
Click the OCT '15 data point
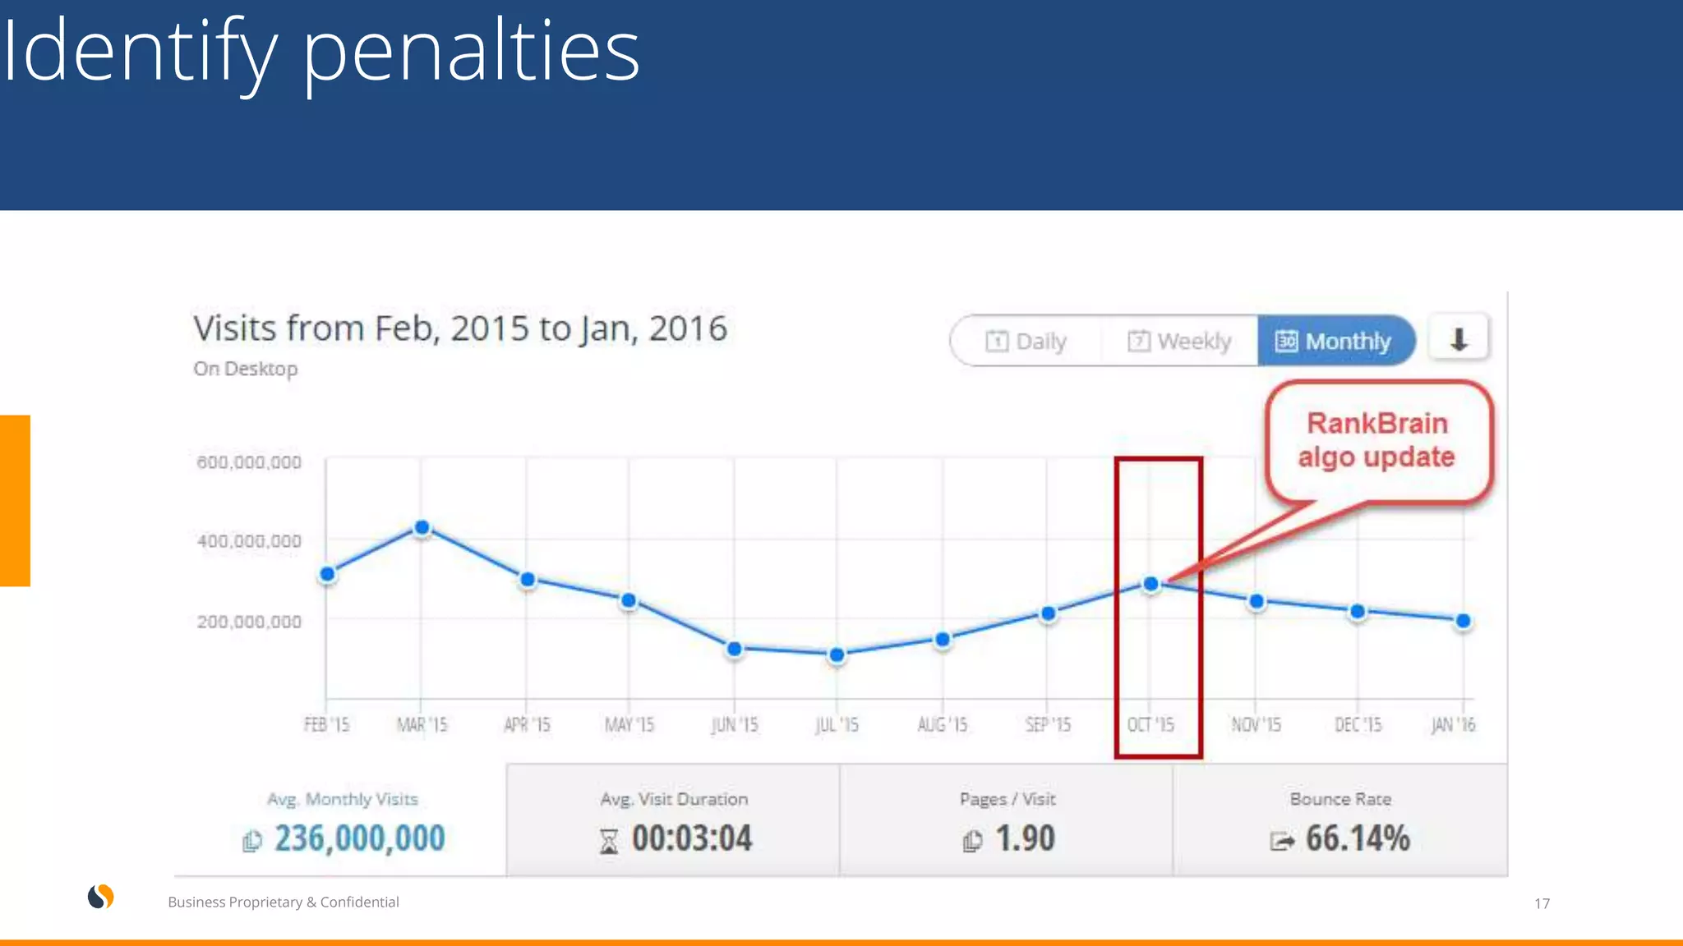tap(1150, 584)
